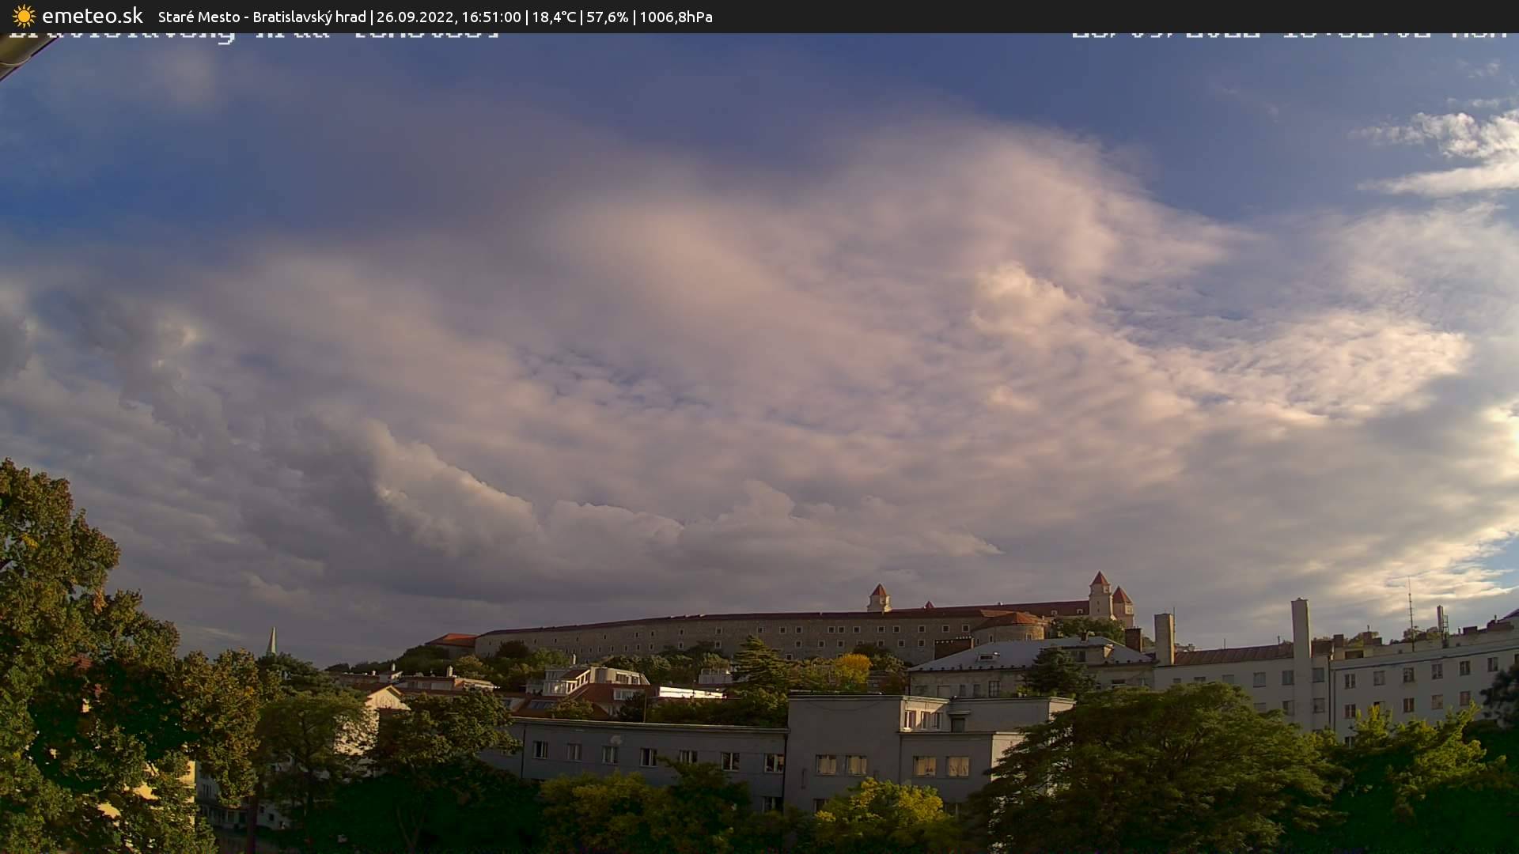The height and width of the screenshot is (854, 1519).
Task: Click the 16:51:00 time stamp
Action: click(x=491, y=17)
